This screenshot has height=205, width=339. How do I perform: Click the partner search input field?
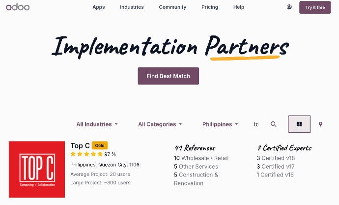[x=258, y=124]
